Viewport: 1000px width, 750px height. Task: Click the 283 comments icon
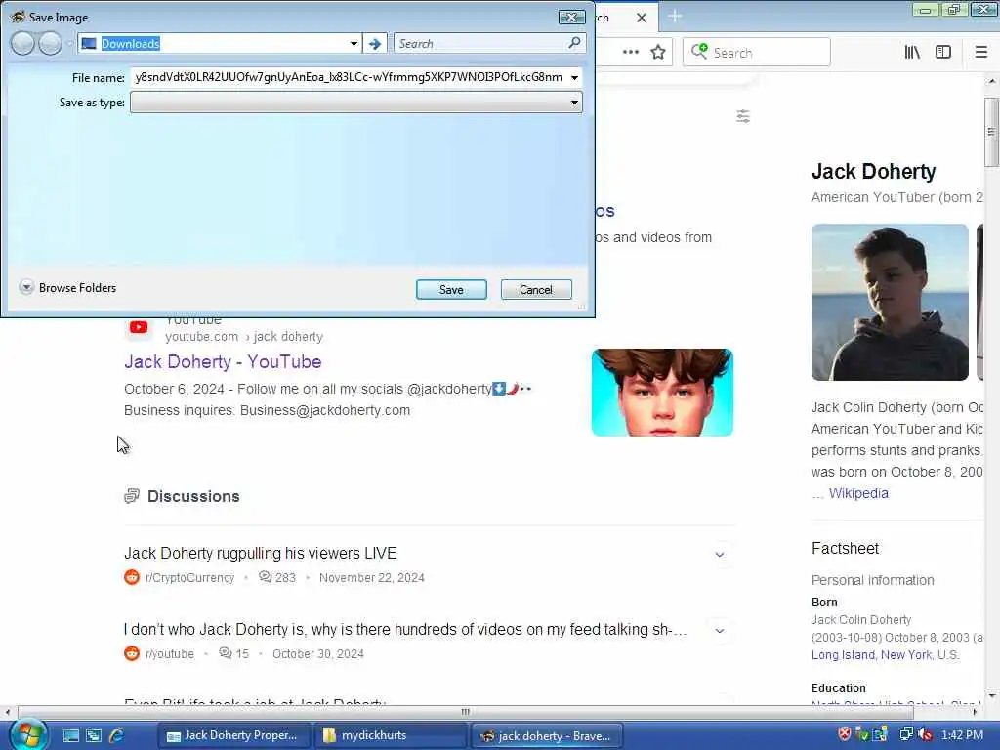pyautogui.click(x=266, y=577)
